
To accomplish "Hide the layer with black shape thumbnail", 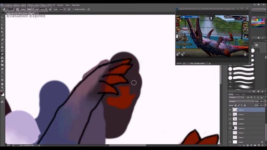I will pos(230,128).
